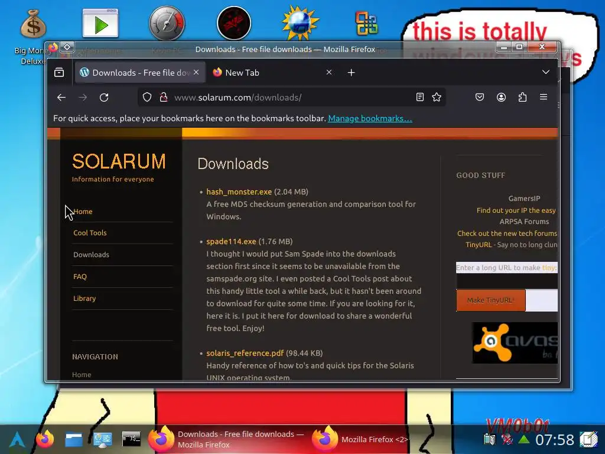Close the Downloads - Free file tab
Screen dimensions: 605x454
pos(196,72)
